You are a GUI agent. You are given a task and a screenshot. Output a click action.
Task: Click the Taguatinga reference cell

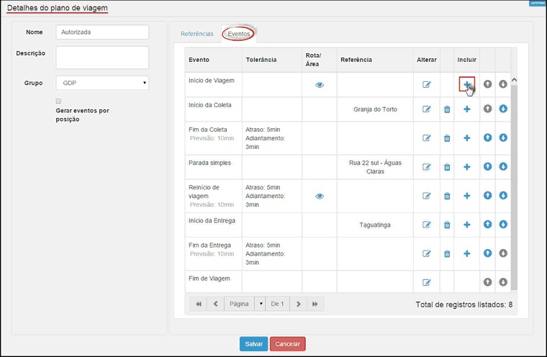(x=375, y=225)
